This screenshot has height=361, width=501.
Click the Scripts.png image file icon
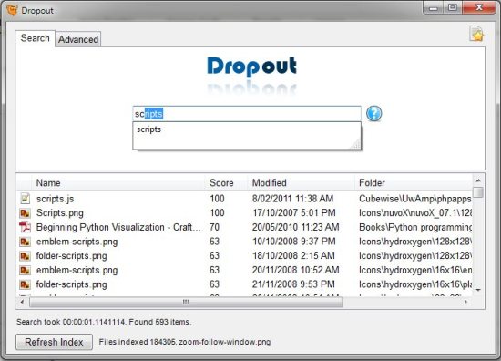(25, 213)
